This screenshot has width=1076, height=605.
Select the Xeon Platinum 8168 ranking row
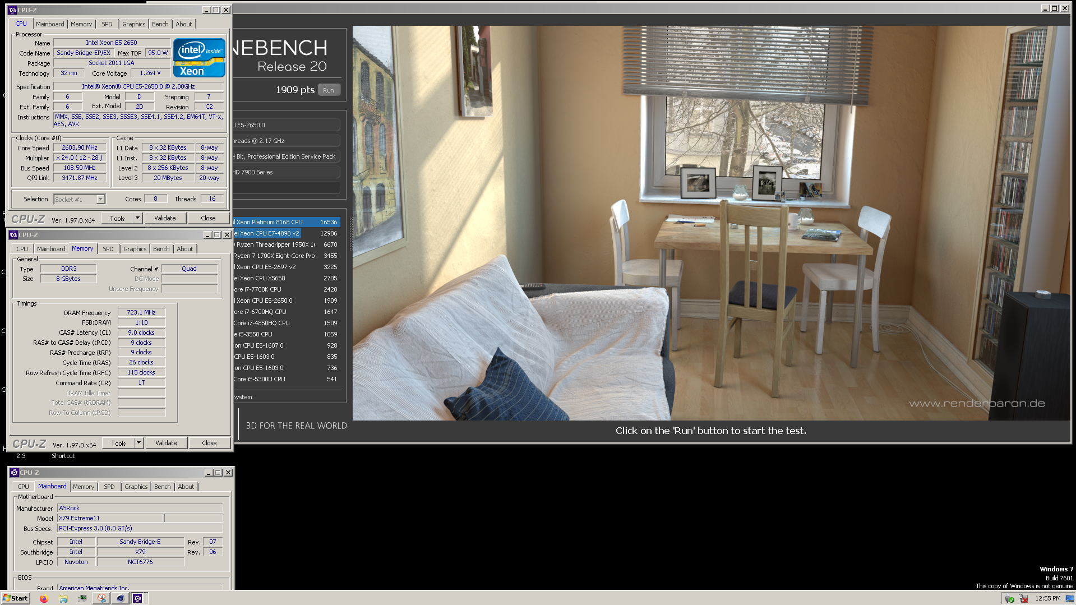[x=287, y=222]
